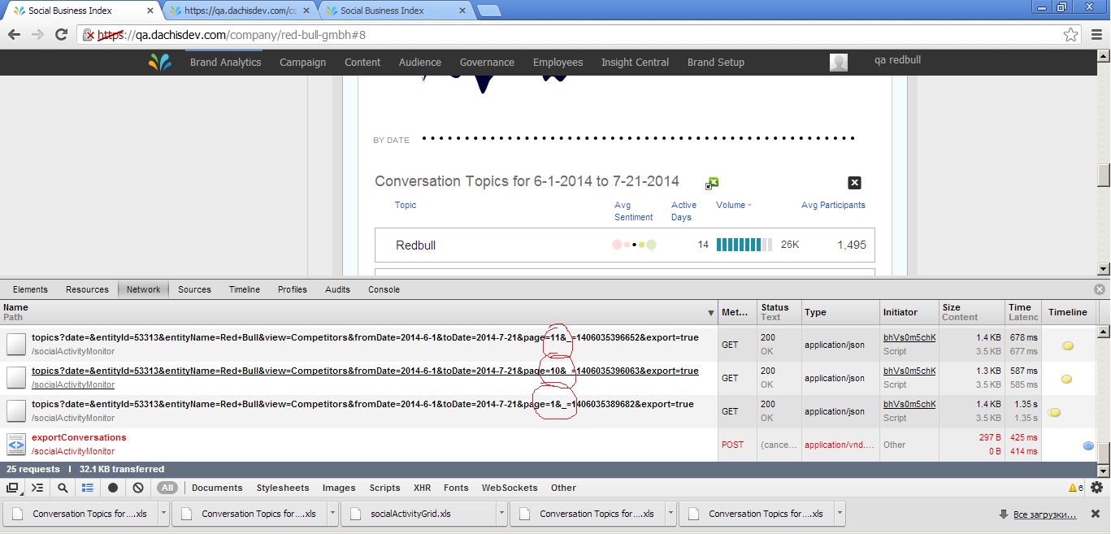The width and height of the screenshot is (1111, 534).
Task: Filter network requests by XHR
Action: coord(422,488)
